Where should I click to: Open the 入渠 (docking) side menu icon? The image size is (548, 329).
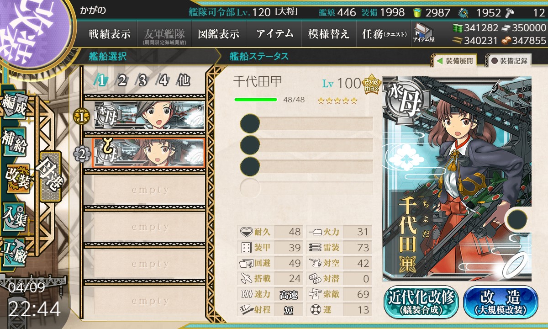point(15,216)
